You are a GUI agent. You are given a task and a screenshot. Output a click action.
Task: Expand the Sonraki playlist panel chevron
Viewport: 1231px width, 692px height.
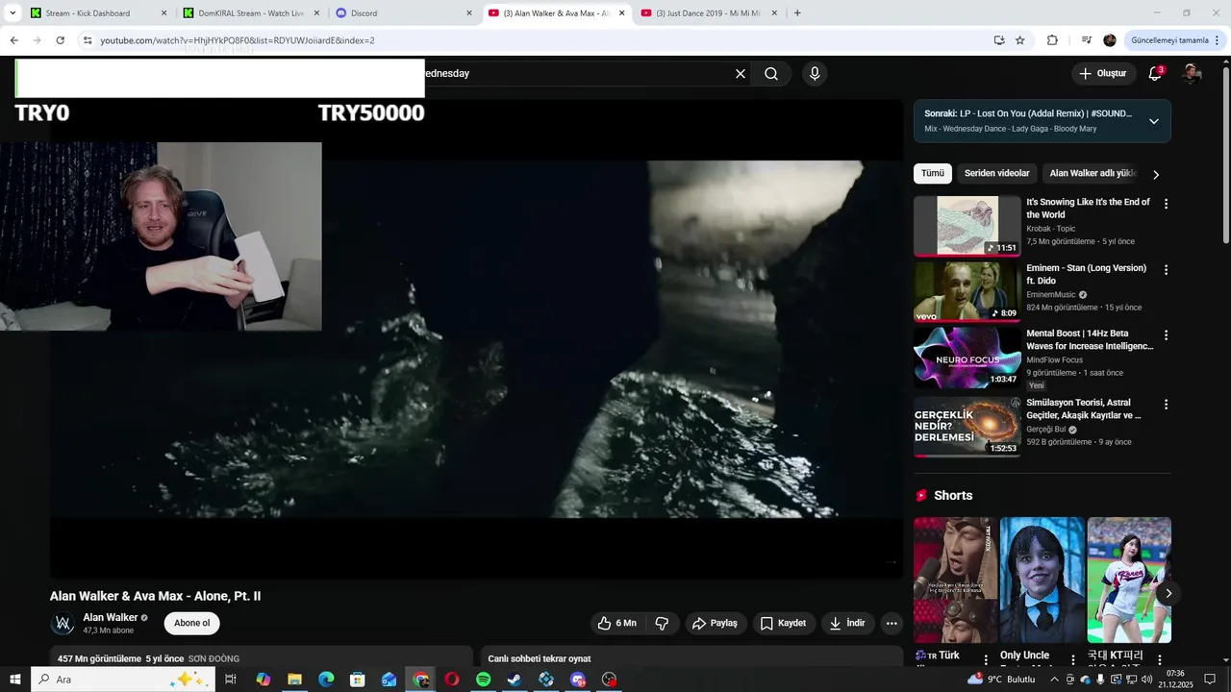tap(1154, 121)
